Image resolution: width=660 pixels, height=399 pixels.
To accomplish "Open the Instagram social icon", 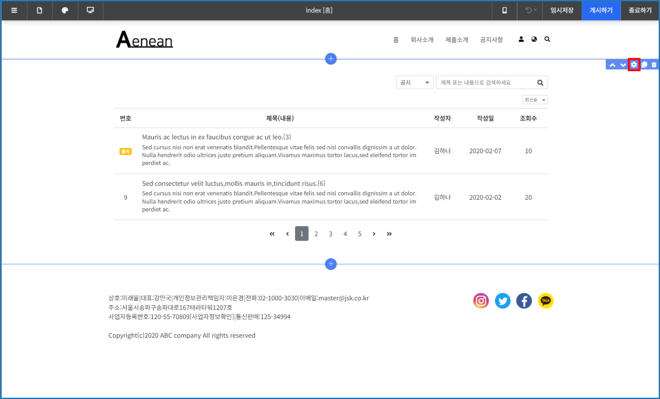I will 481,301.
